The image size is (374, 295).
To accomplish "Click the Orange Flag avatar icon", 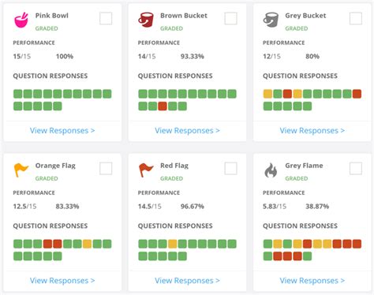I will (x=21, y=170).
